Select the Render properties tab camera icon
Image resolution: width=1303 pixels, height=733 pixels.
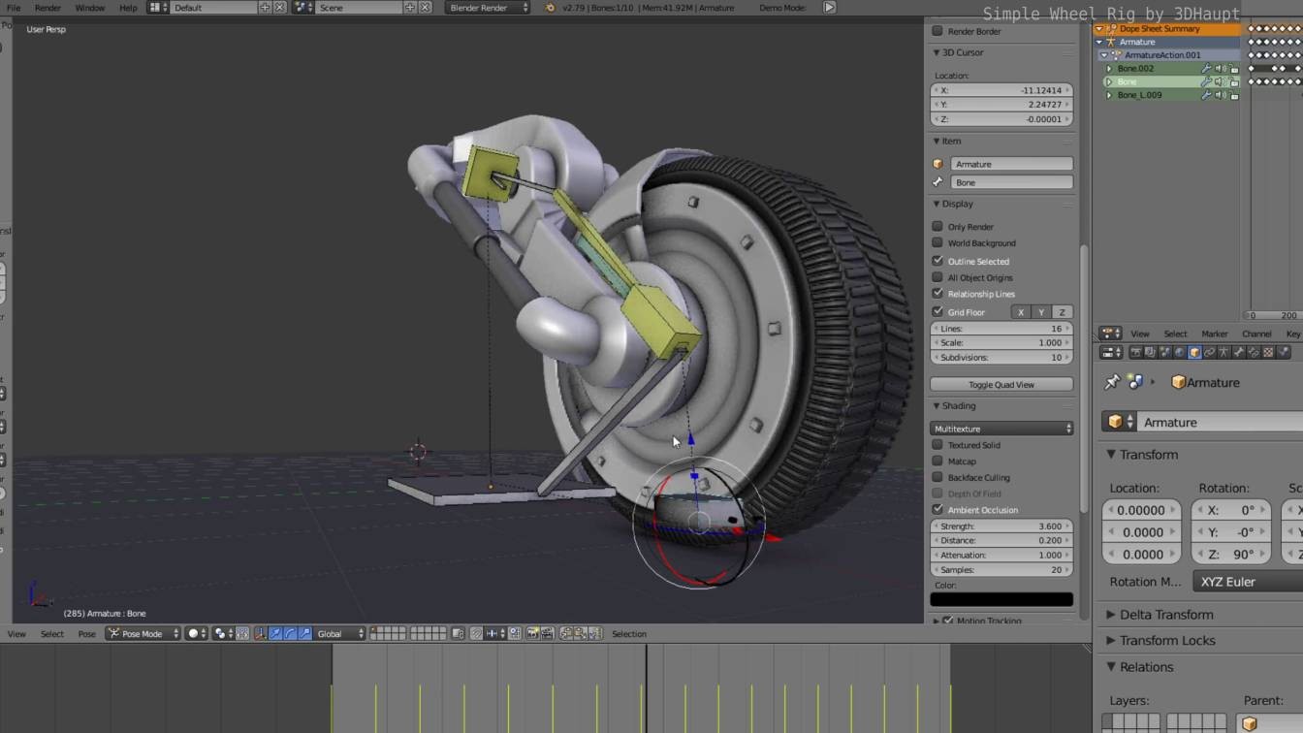point(1134,352)
